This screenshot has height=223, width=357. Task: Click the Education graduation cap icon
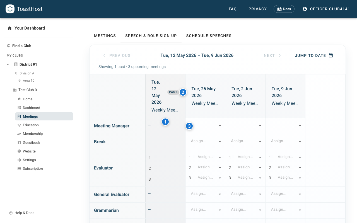tap(19, 125)
